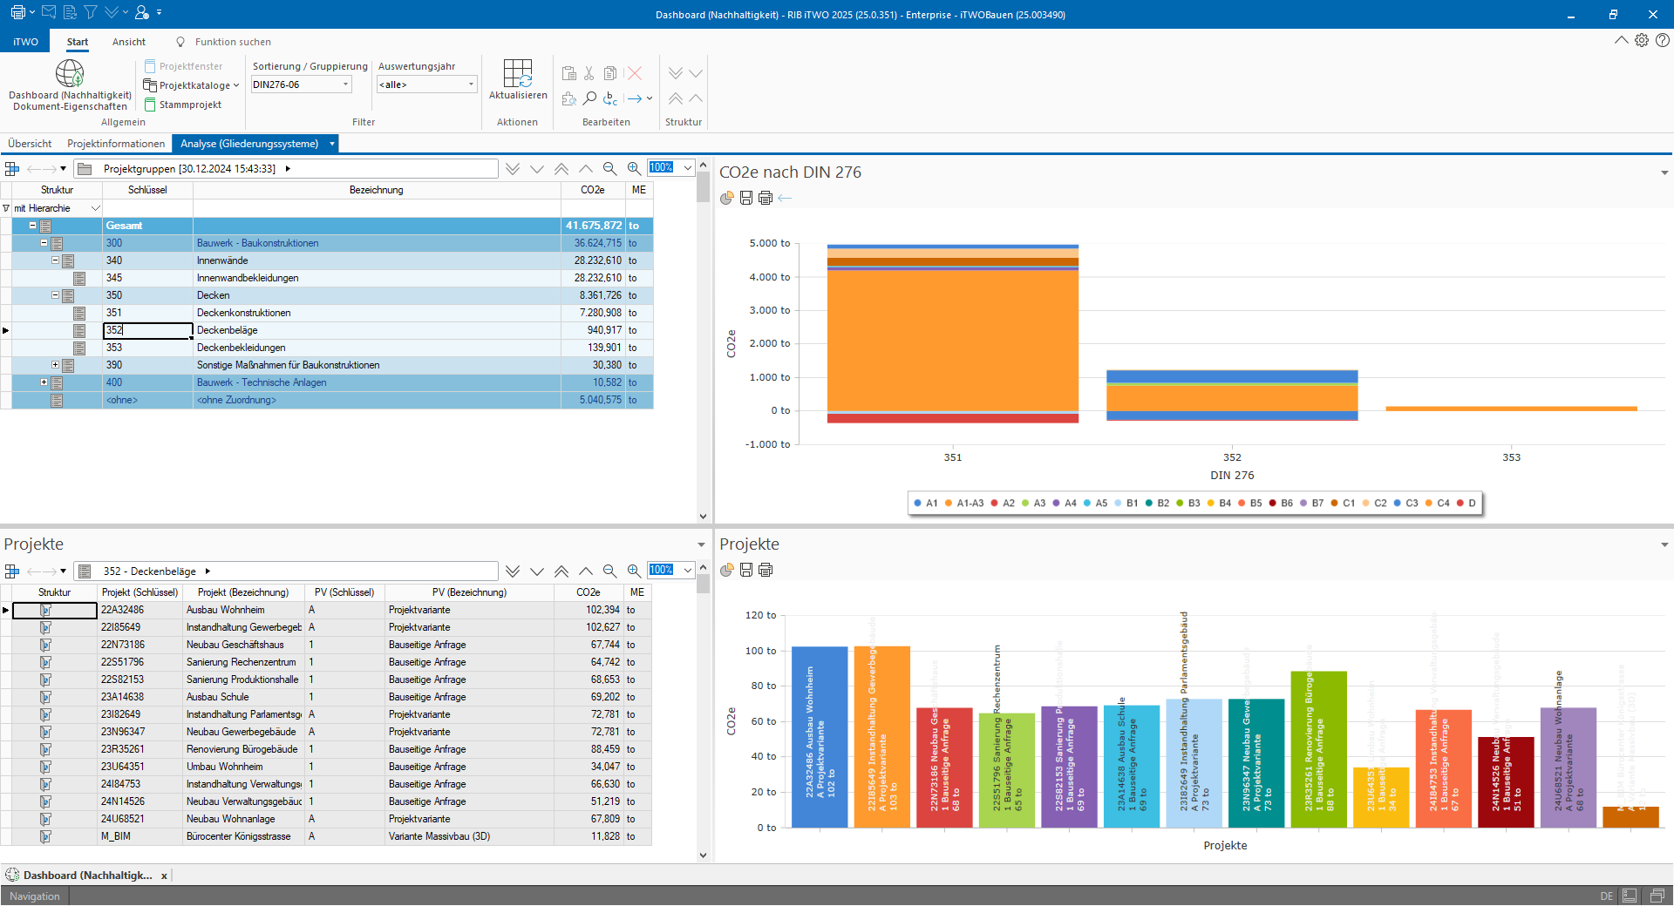
Task: Open the Ansicht ribbon tab
Action: point(129,42)
